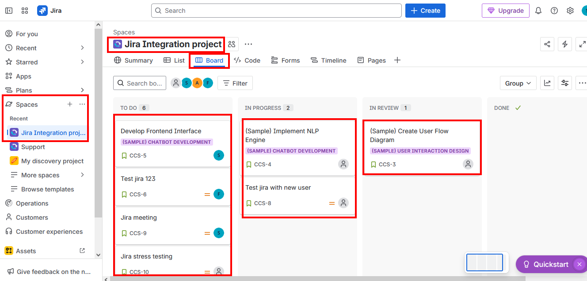This screenshot has width=587, height=281.
Task: Click the notifications bell icon
Action: (538, 11)
